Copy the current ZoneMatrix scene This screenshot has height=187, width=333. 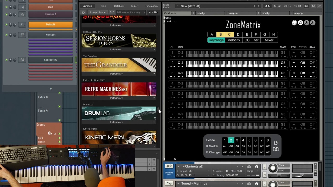point(276,143)
